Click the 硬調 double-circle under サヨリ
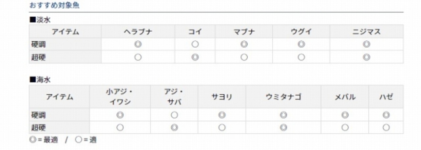 (x=222, y=115)
